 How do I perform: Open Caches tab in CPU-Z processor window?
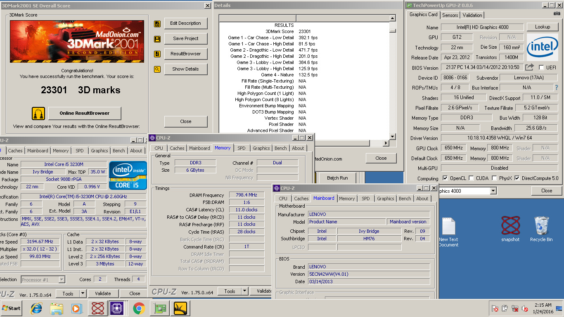(x=15, y=151)
